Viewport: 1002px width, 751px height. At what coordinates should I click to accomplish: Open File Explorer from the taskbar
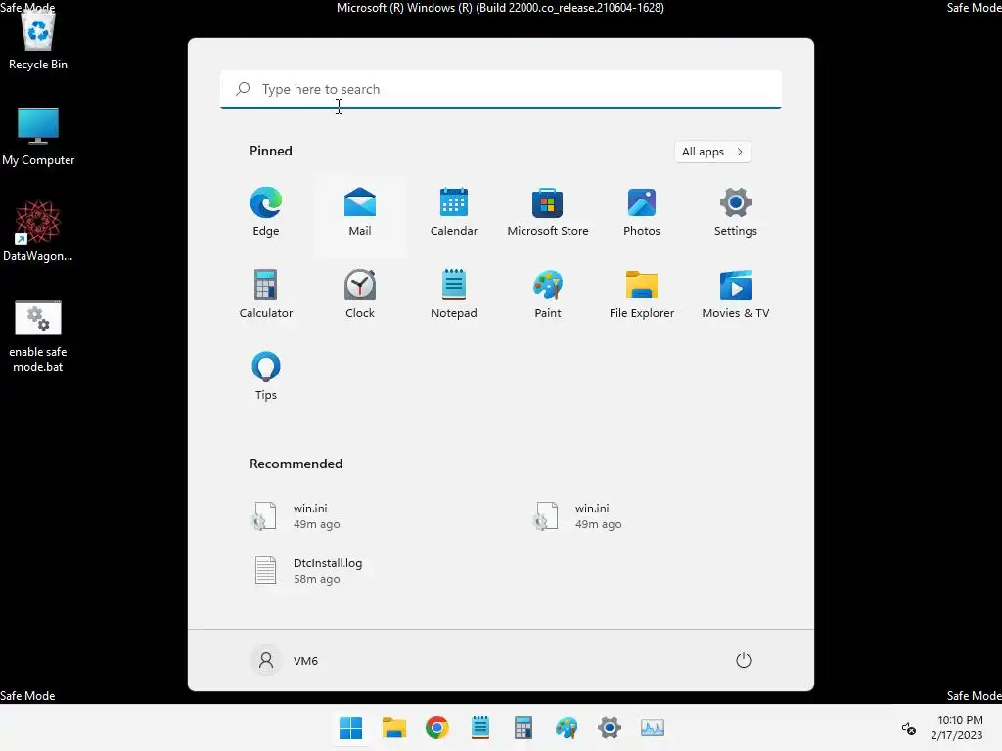pos(394,728)
